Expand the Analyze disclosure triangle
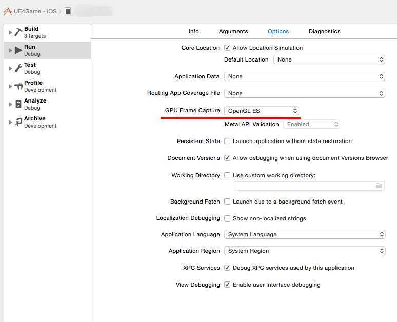Screen dimensions: 397x322 point(10,104)
